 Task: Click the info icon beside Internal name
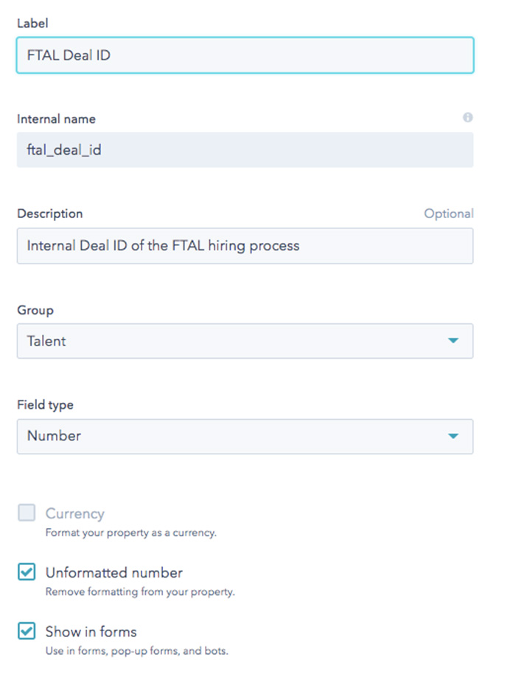[x=467, y=118]
